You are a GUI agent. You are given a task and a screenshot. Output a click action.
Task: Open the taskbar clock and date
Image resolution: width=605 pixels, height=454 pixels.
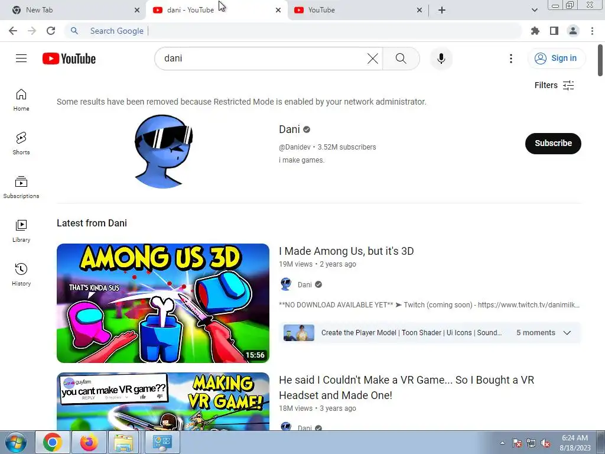575,443
